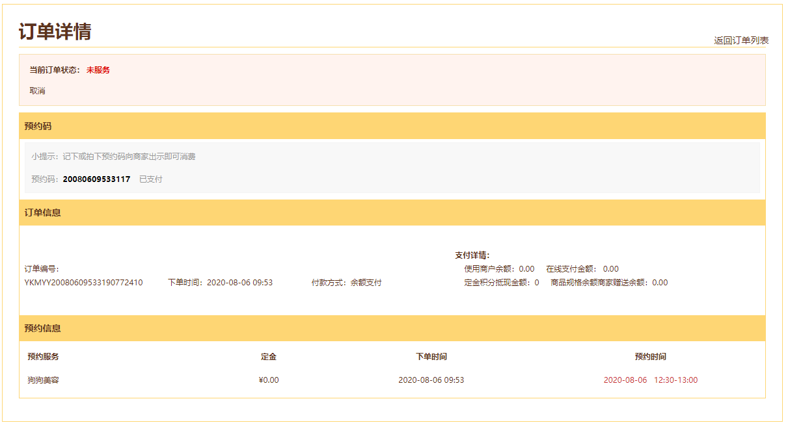Click 使用商户余额：0.00 value
The width and height of the screenshot is (788, 427).
click(499, 269)
